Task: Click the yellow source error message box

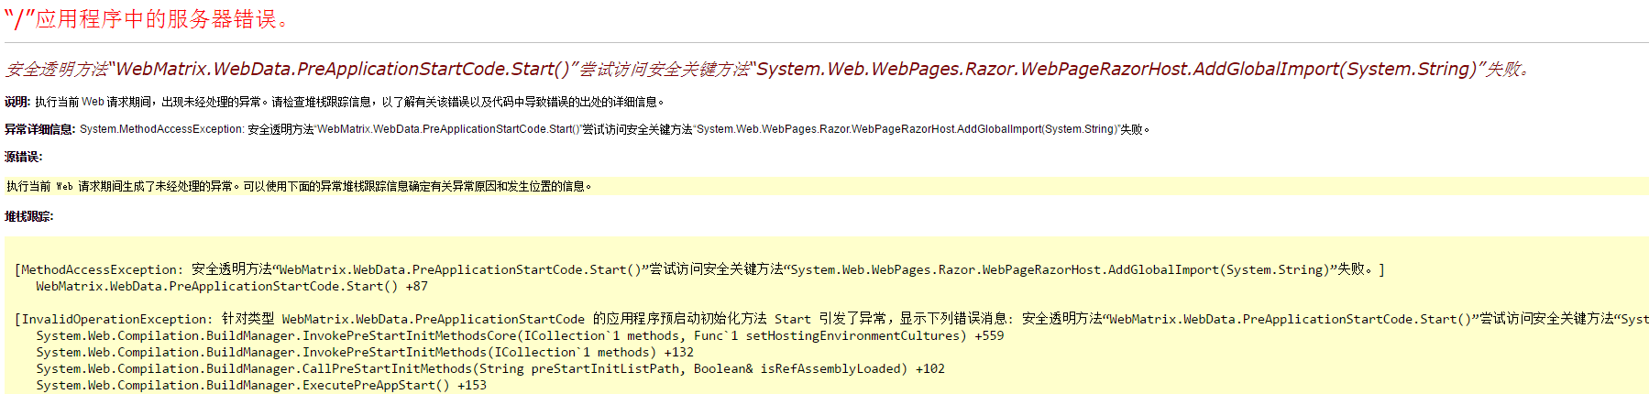Action: 825,186
